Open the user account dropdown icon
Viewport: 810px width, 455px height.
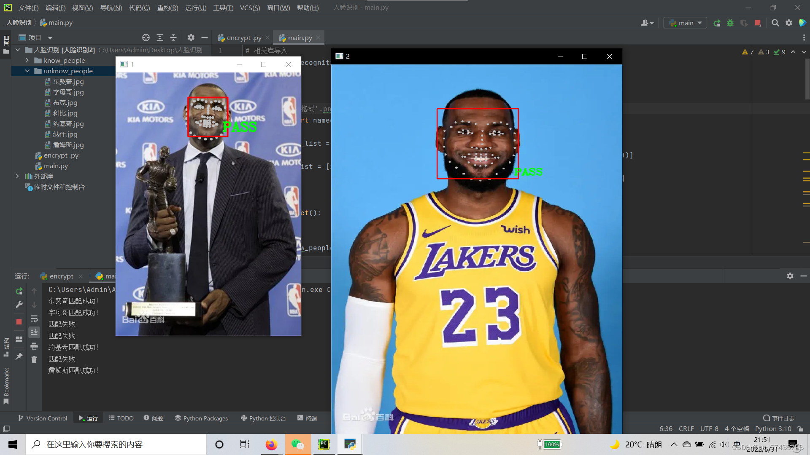(x=647, y=23)
